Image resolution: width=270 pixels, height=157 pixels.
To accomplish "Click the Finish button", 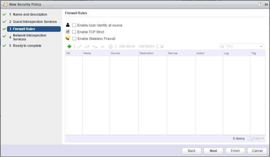I will 235,151.
